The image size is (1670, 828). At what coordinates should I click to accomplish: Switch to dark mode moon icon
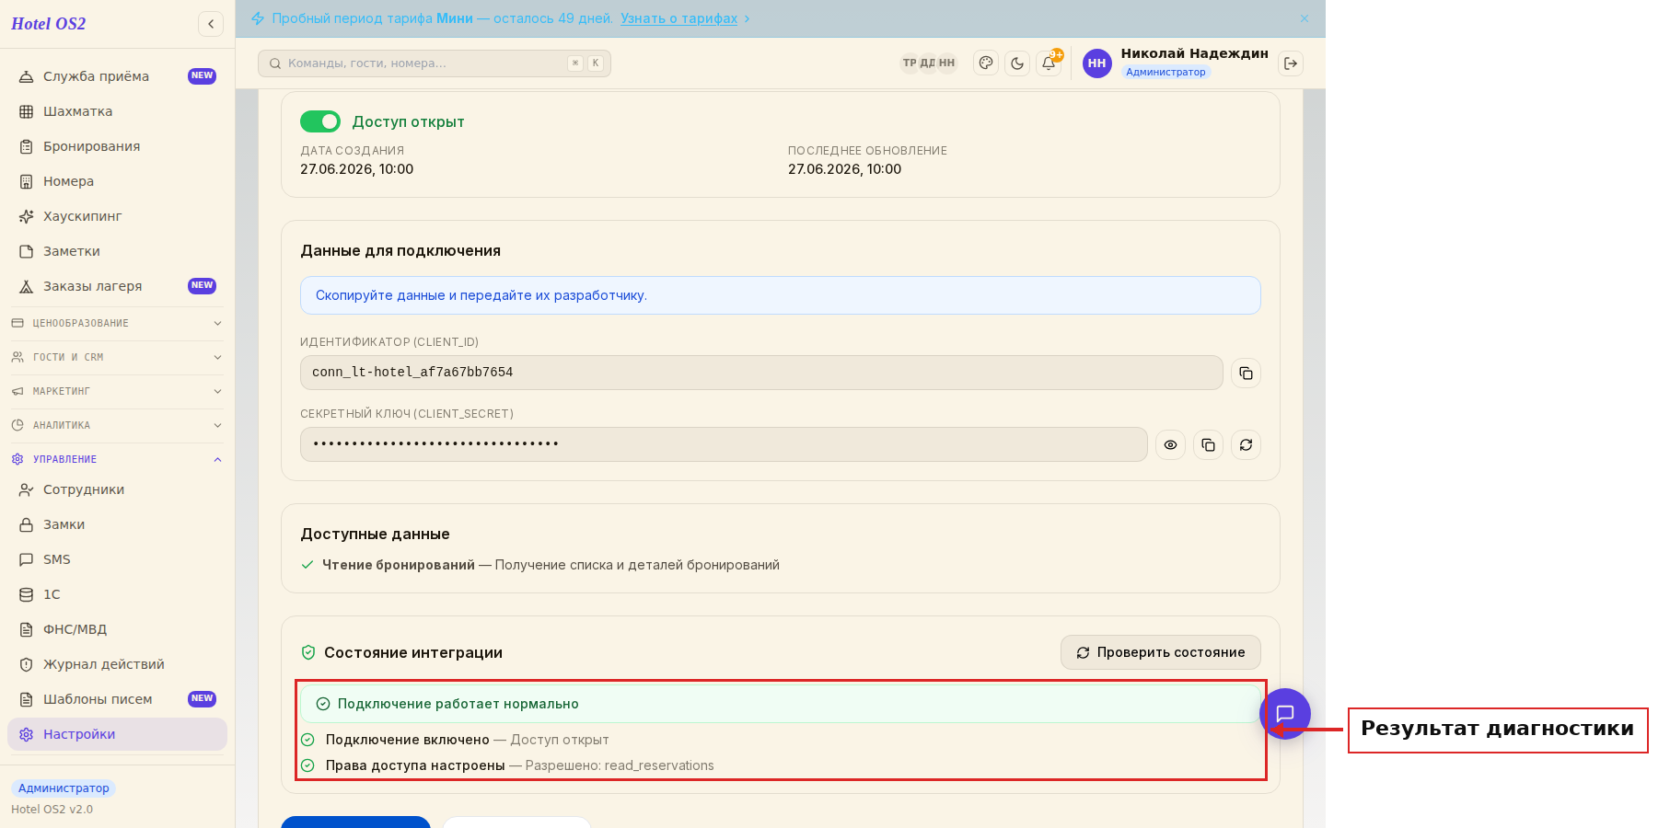[x=1017, y=63]
